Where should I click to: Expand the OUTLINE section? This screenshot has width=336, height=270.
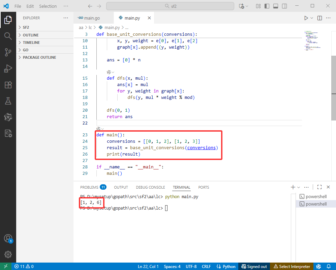click(x=45, y=35)
